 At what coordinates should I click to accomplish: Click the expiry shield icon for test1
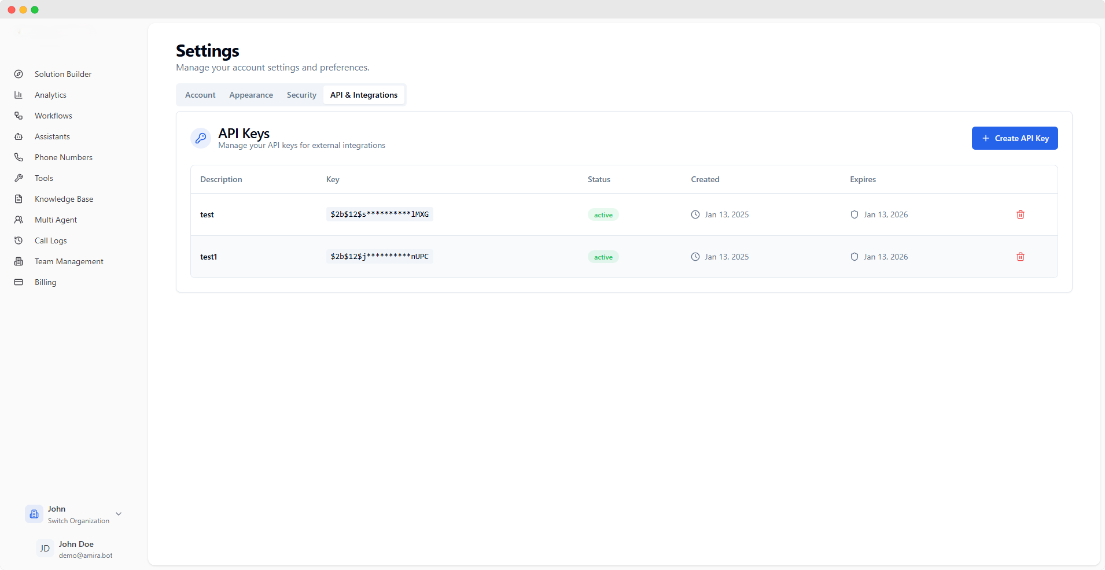click(855, 257)
